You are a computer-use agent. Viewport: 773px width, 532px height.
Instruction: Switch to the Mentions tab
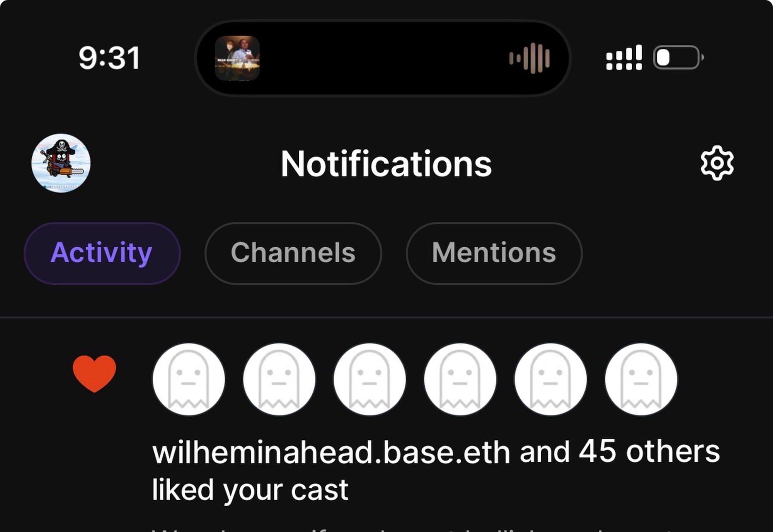click(494, 253)
